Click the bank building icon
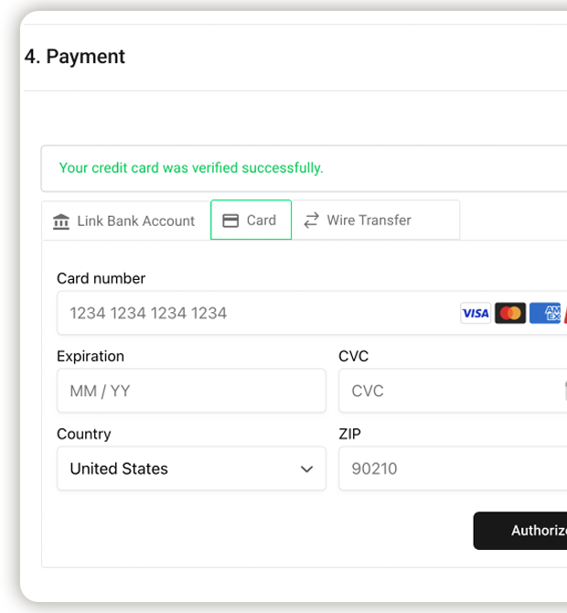 [61, 221]
